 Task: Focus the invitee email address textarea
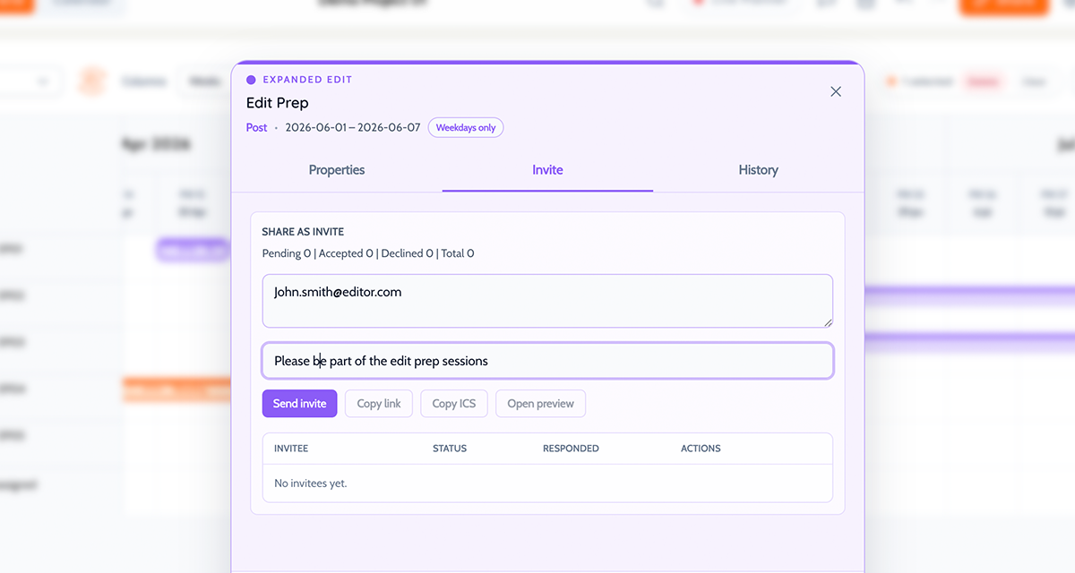coord(546,301)
